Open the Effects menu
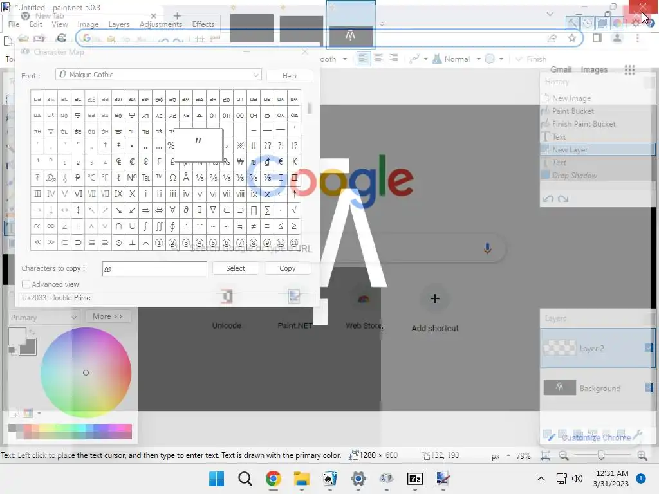Viewport: 659px width, 494px height. (203, 24)
